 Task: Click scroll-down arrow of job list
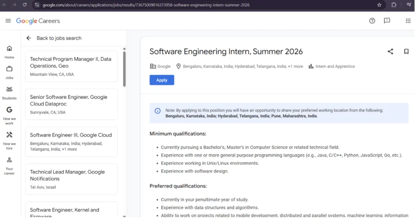tap(124, 216)
